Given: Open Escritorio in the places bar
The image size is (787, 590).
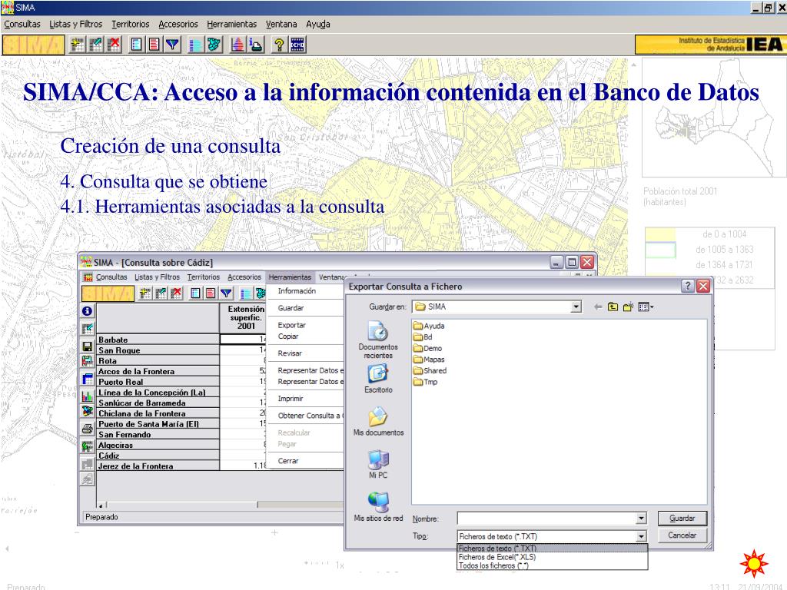Looking at the screenshot, I should 378,379.
